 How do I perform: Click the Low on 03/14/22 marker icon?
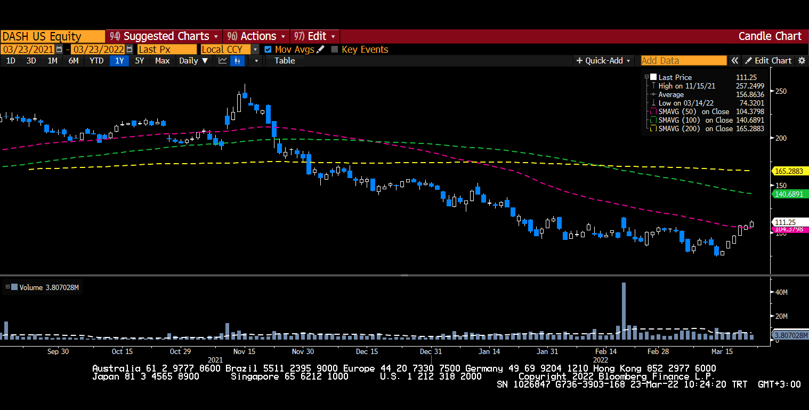(x=653, y=103)
